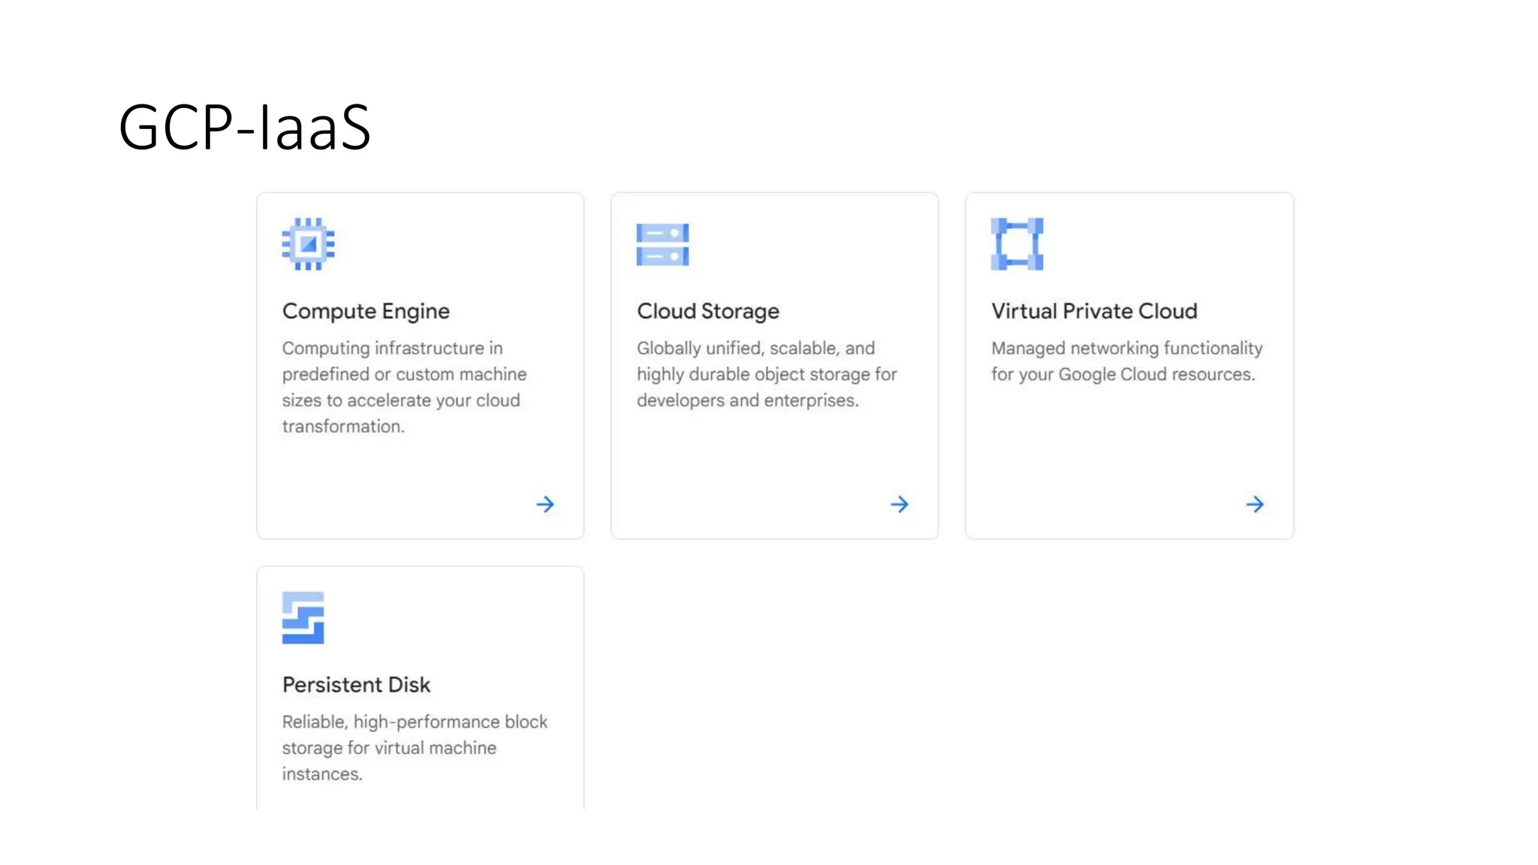Screen dimensions: 1538x865
Task: Click the Compute Engine chip icon
Action: (308, 244)
